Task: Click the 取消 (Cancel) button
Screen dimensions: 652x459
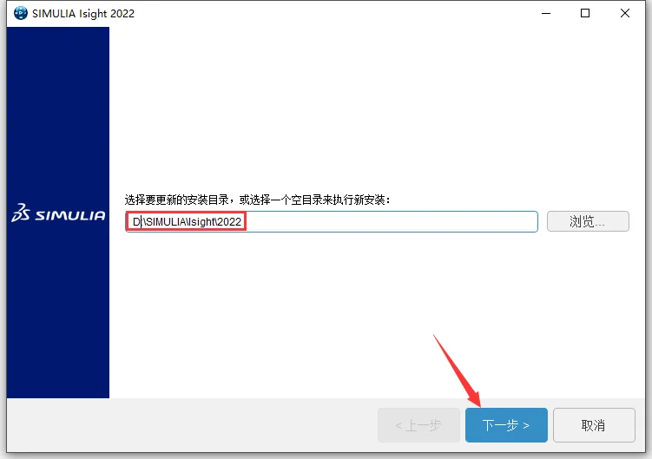Action: pyautogui.click(x=594, y=425)
